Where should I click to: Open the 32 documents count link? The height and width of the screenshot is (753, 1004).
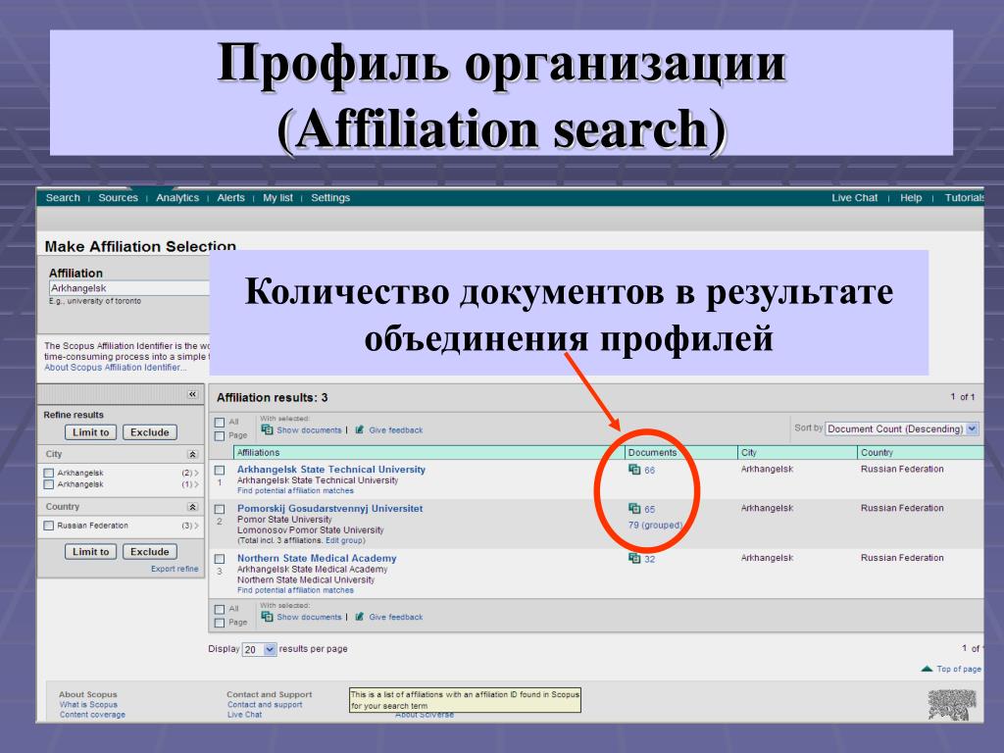[x=649, y=559]
